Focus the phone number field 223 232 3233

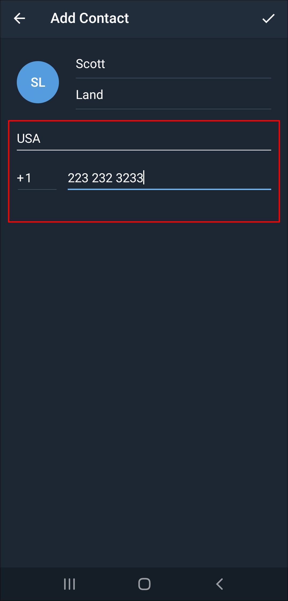tap(169, 178)
